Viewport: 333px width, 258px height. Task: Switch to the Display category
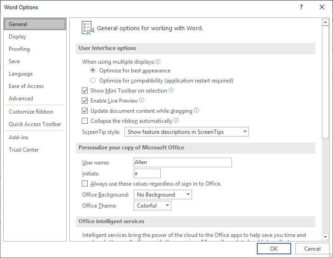pos(35,37)
